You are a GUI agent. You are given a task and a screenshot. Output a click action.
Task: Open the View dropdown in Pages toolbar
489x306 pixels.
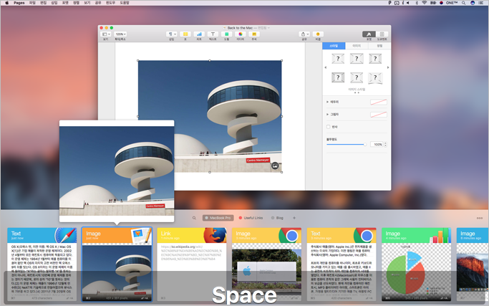coord(105,34)
